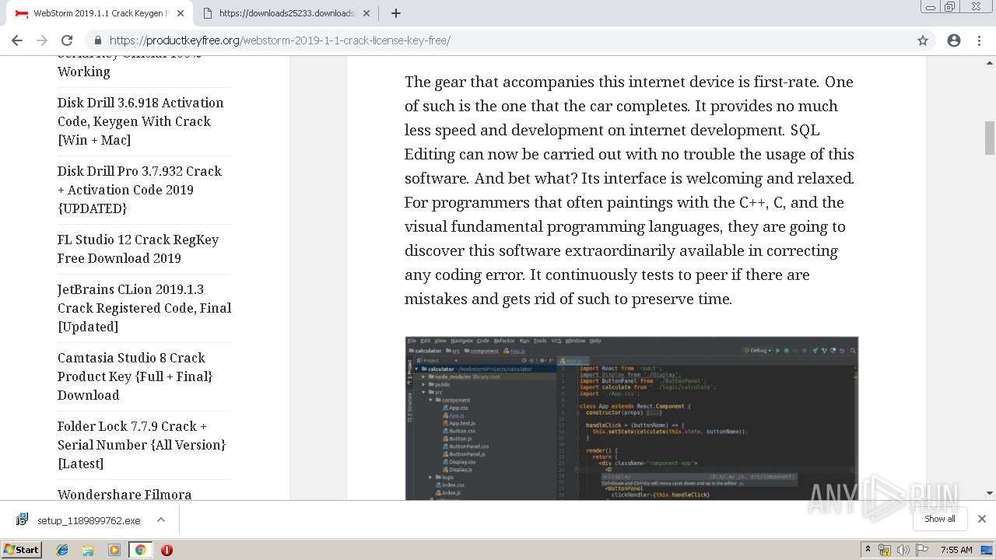Open the volume control tray icon
Viewport: 996px width, 560px height.
(x=903, y=550)
